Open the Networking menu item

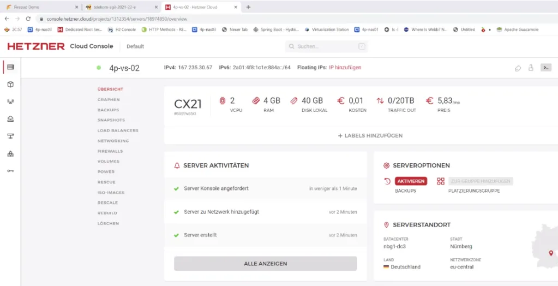point(113,141)
